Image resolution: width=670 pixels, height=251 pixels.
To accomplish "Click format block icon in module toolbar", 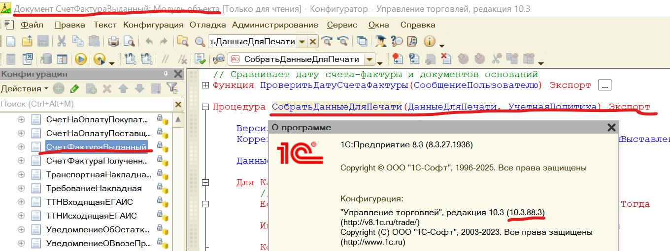I will pos(131,59).
